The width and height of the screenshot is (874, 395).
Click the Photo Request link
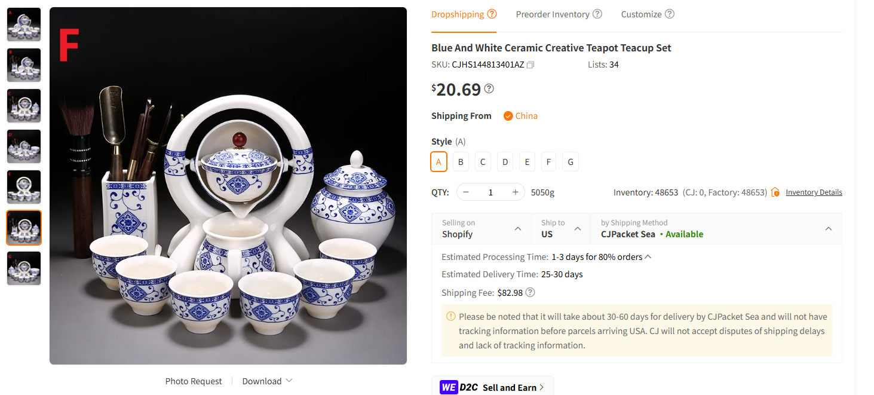click(x=193, y=381)
